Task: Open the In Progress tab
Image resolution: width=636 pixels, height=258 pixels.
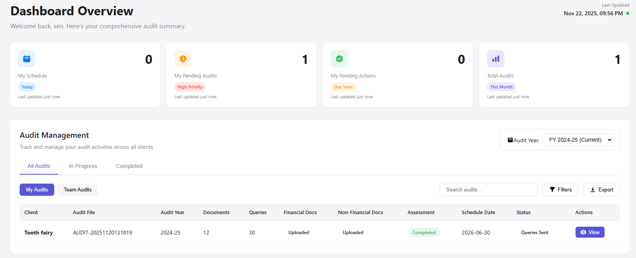Action: coord(83,166)
